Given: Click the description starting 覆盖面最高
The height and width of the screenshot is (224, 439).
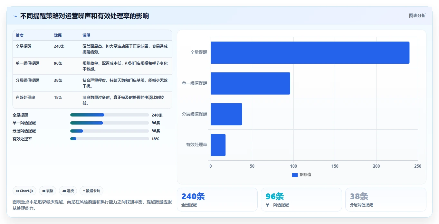Looking at the screenshot, I should (125, 49).
